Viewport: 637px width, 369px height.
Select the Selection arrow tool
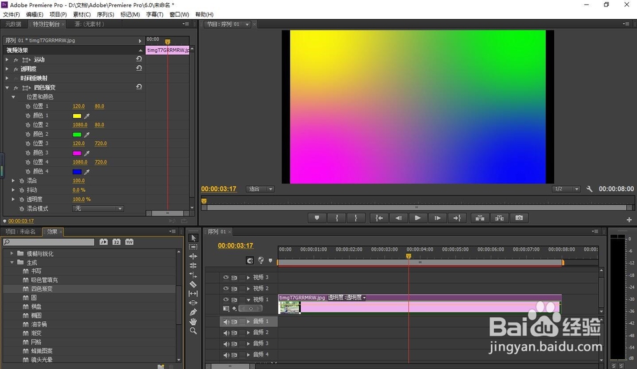click(x=194, y=238)
